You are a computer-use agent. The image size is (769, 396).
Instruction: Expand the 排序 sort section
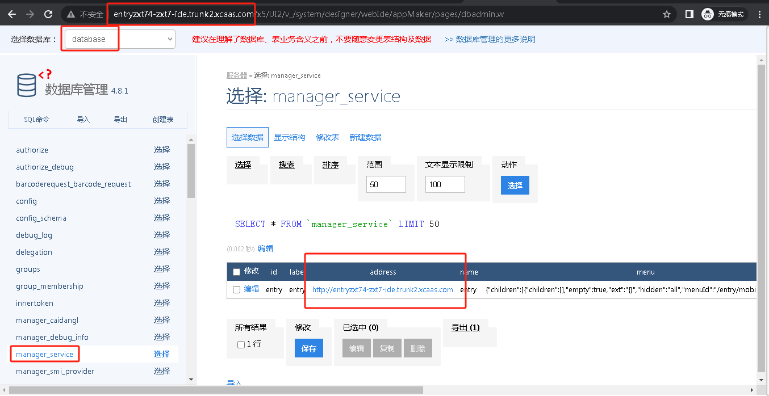(x=331, y=165)
